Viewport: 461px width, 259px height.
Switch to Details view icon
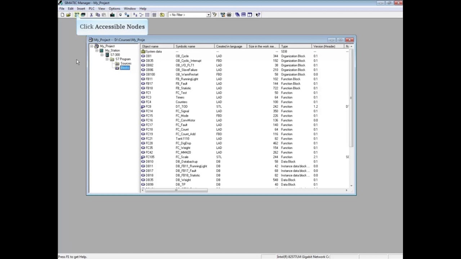pos(154,15)
